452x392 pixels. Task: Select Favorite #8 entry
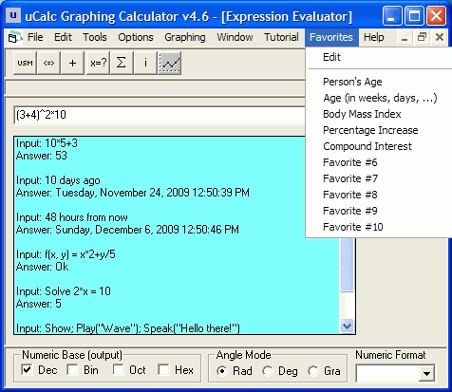378,195
